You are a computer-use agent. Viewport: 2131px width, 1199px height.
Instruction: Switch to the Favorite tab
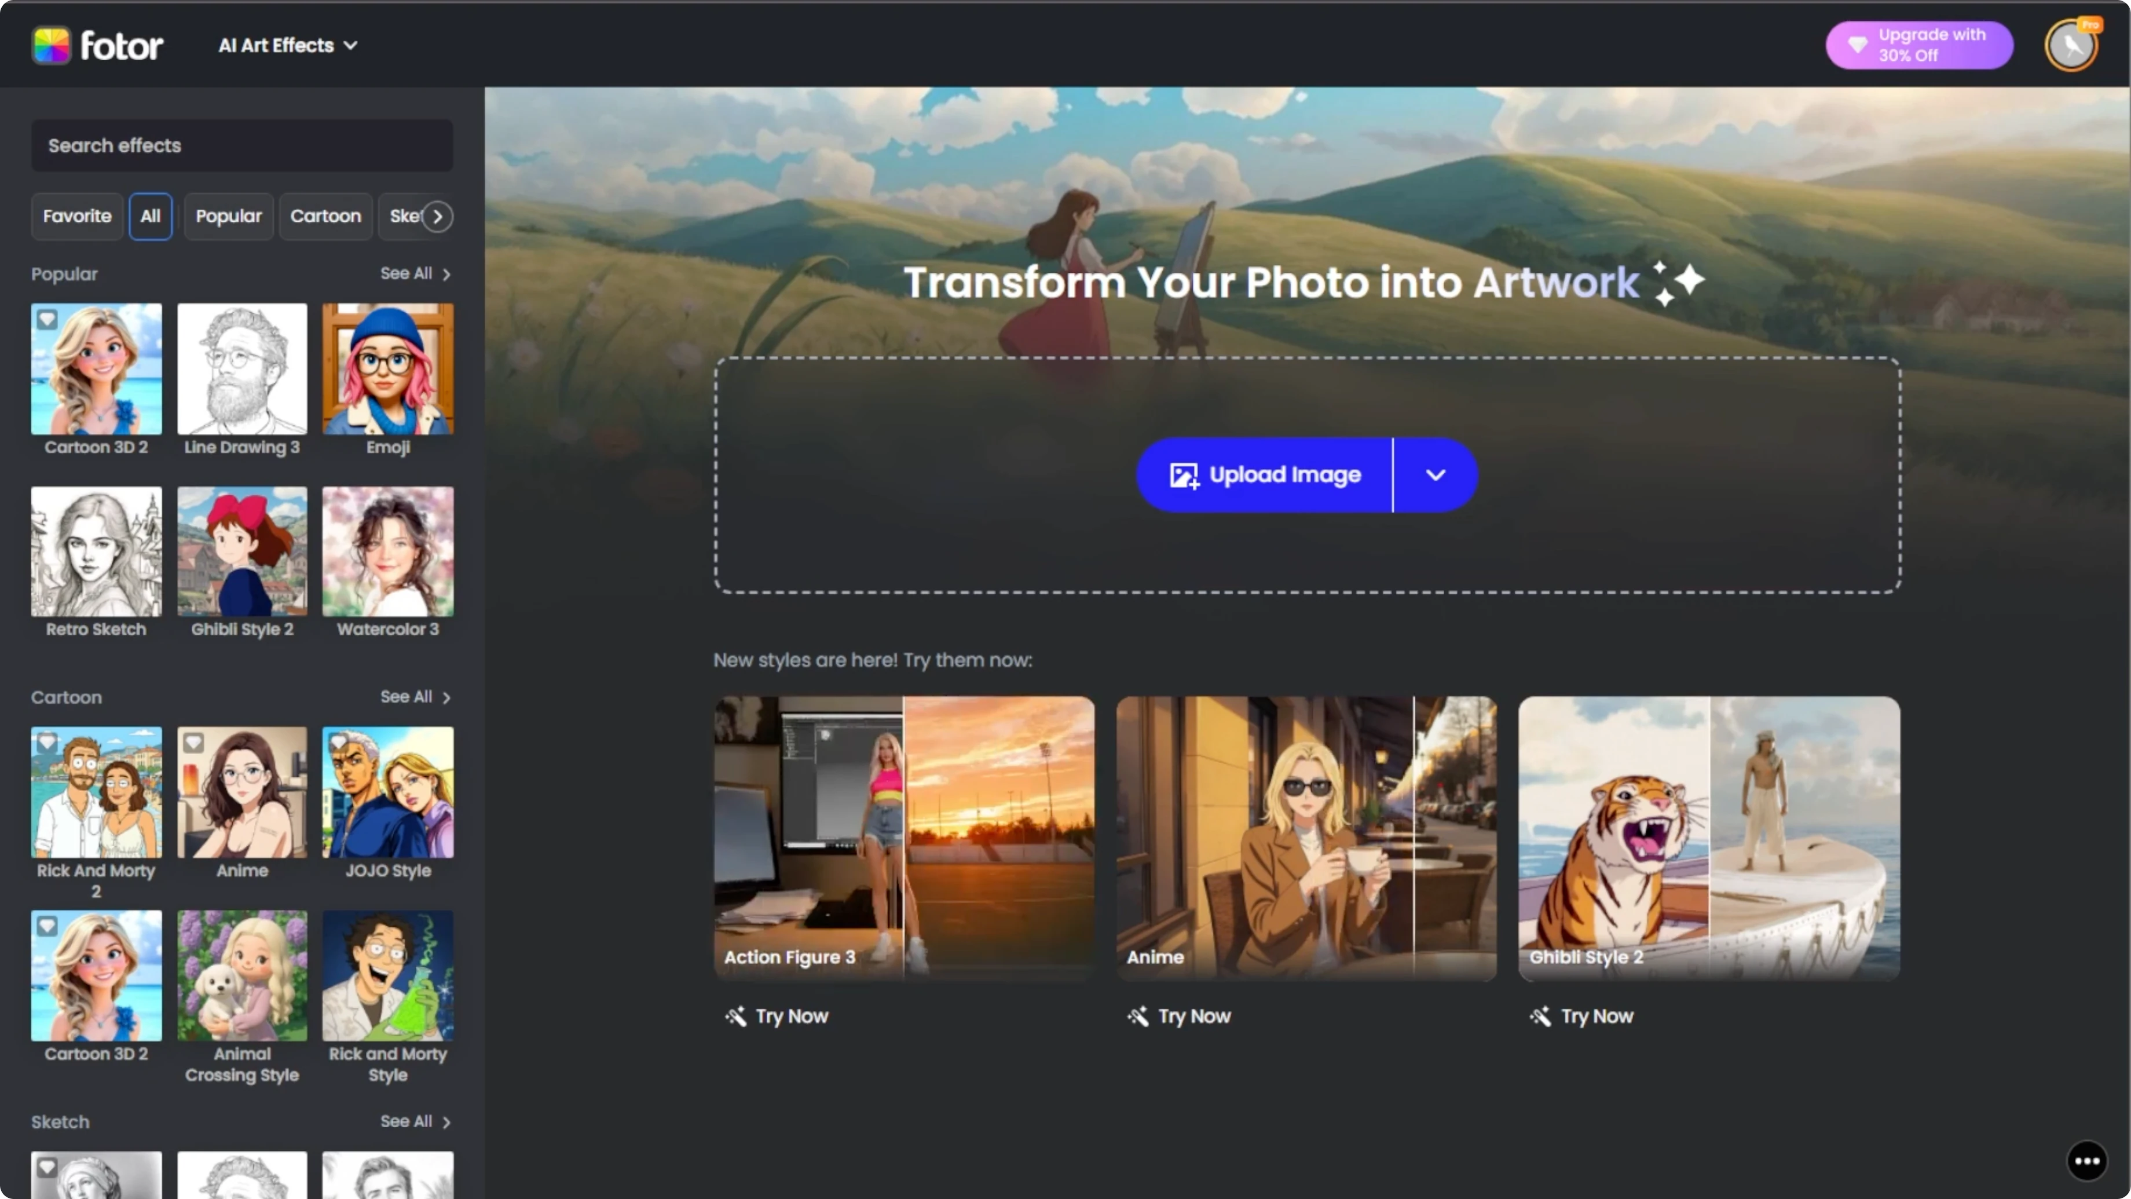point(77,217)
